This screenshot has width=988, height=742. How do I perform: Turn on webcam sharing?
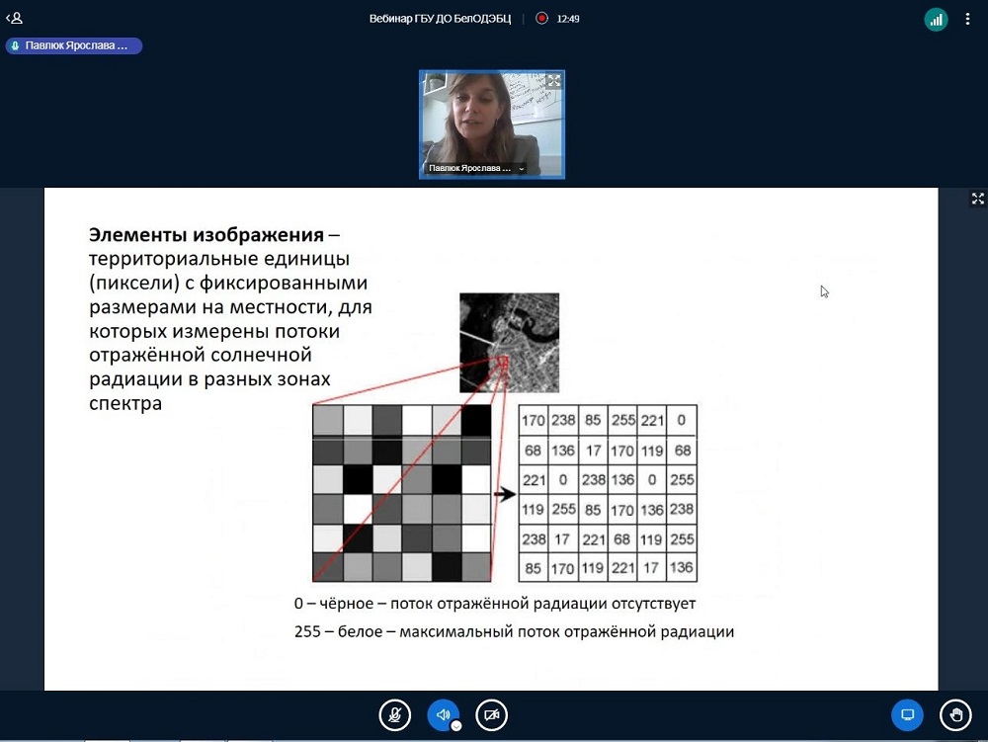pos(491,714)
